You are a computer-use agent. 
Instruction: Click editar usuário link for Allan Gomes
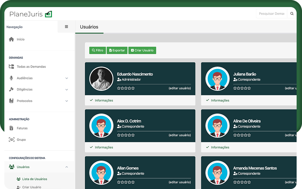(180, 182)
